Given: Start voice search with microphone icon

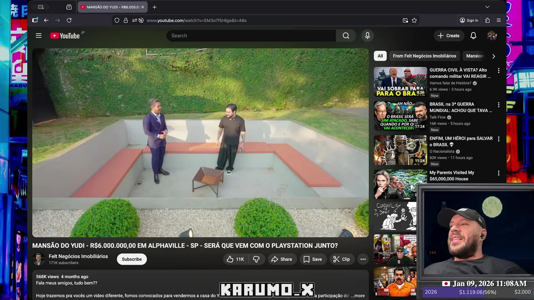Looking at the screenshot, I should click(x=368, y=36).
